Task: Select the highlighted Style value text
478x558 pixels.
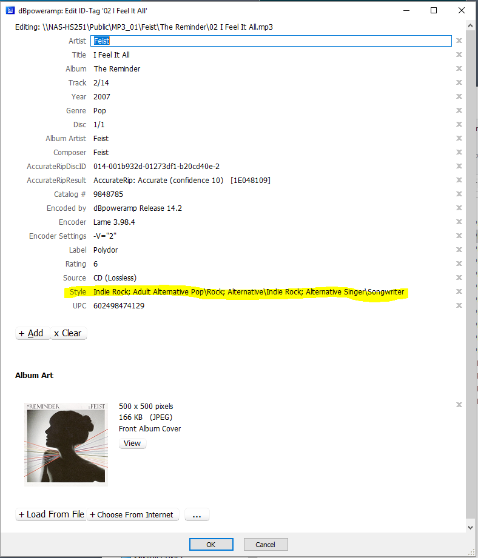Action: pos(248,292)
